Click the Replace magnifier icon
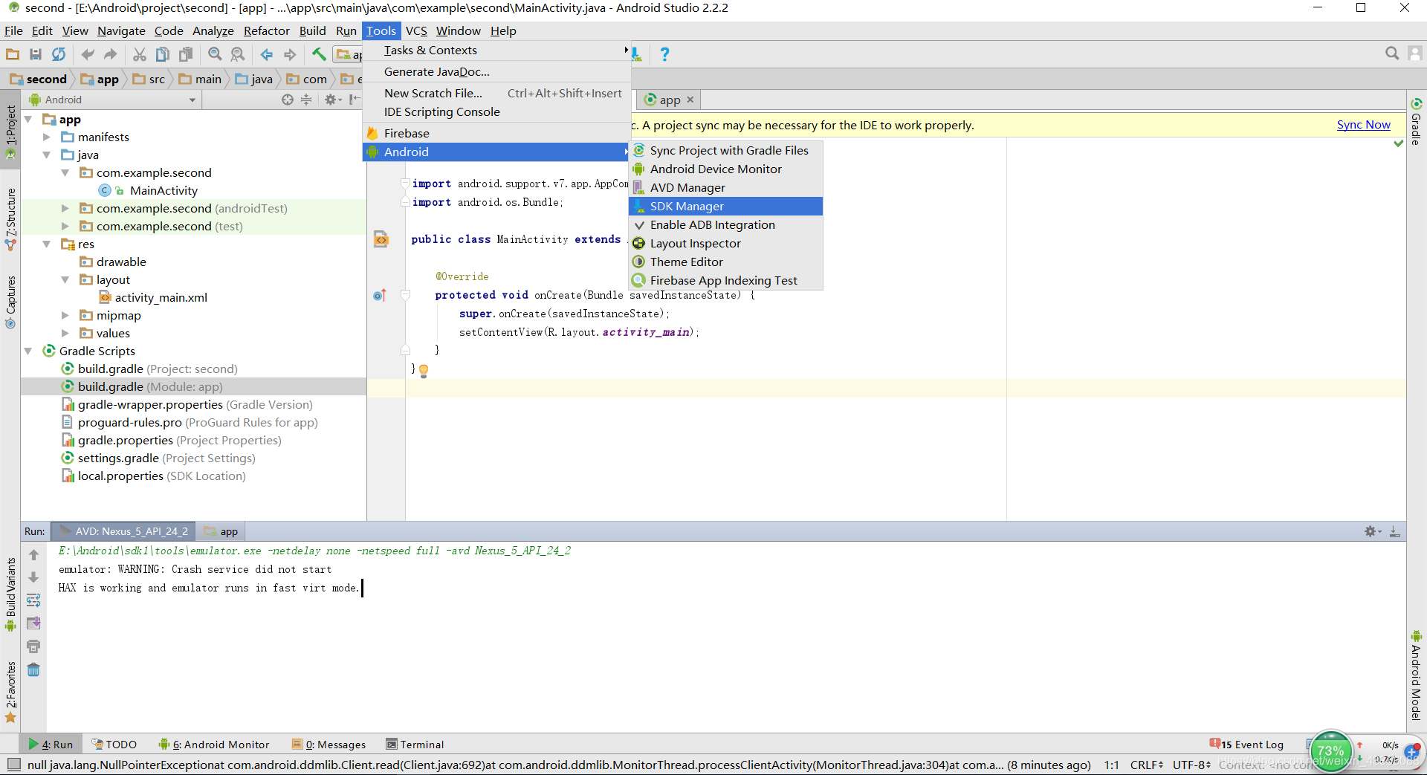 tap(238, 54)
